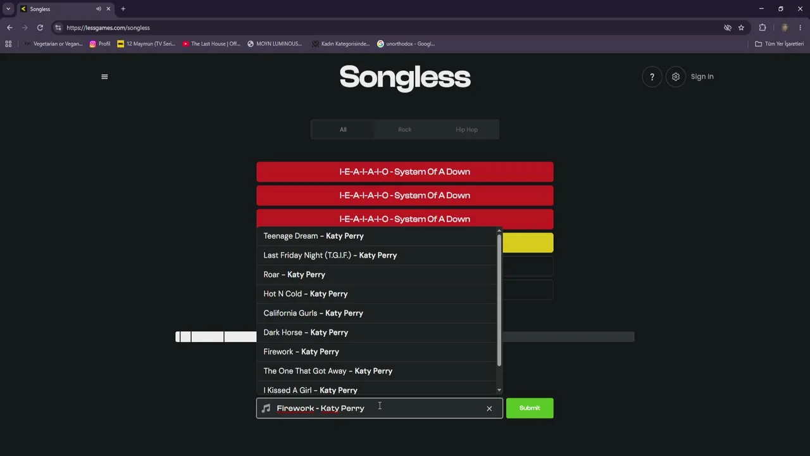Click the forward browser arrow

click(x=25, y=28)
